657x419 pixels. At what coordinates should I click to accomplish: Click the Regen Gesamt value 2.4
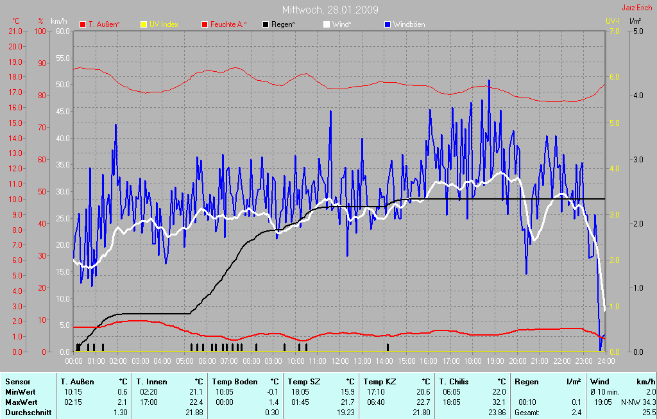pyautogui.click(x=576, y=413)
